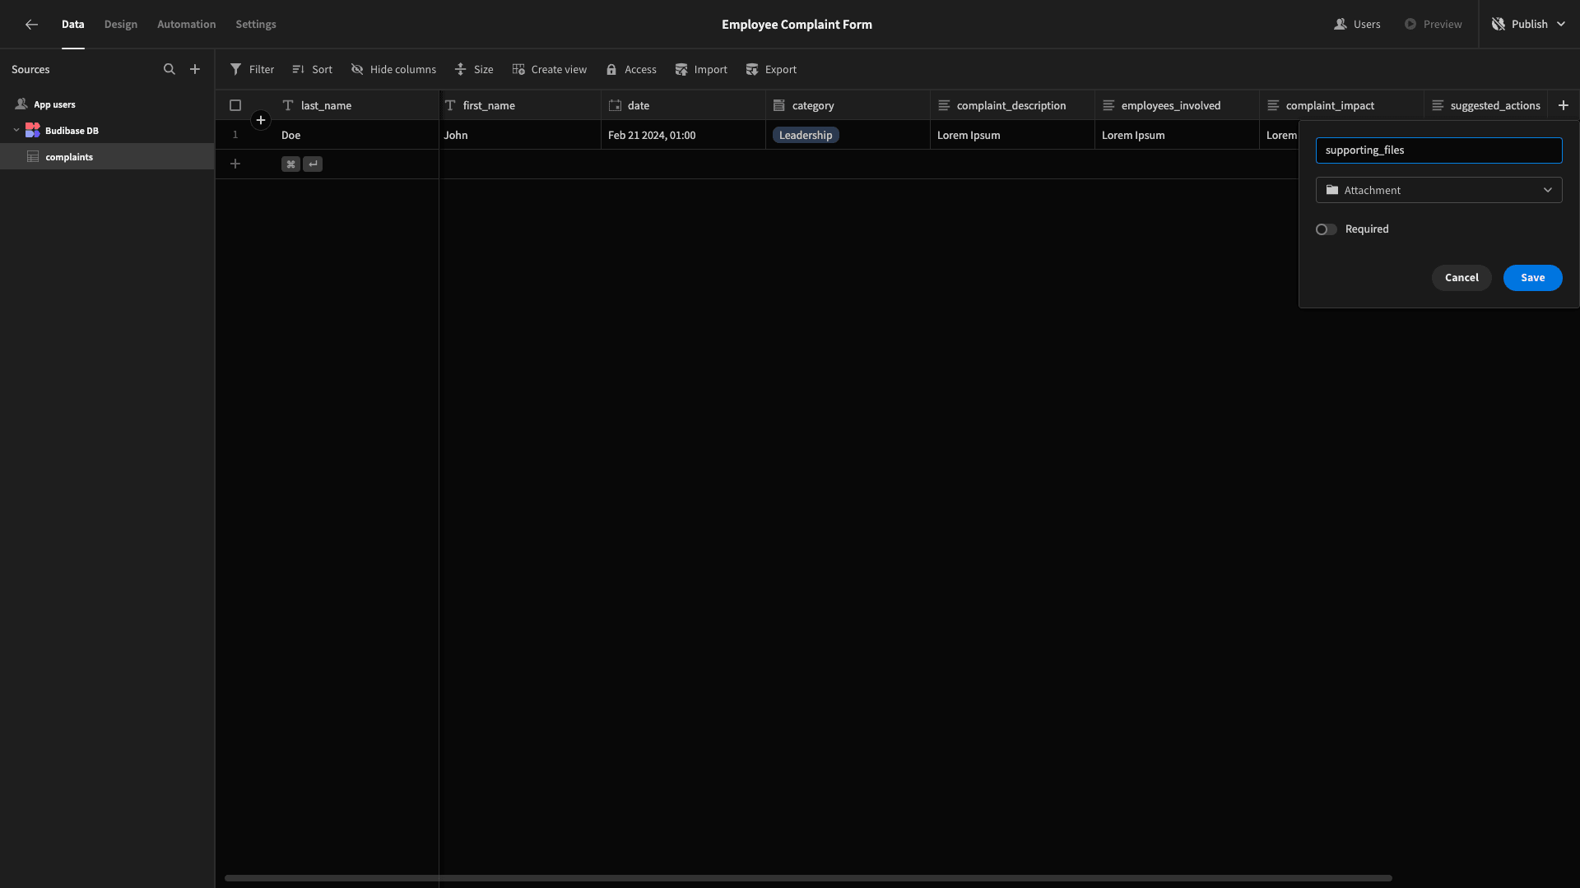Click the complaint_description column header
This screenshot has height=888, width=1580.
[x=1012, y=105]
